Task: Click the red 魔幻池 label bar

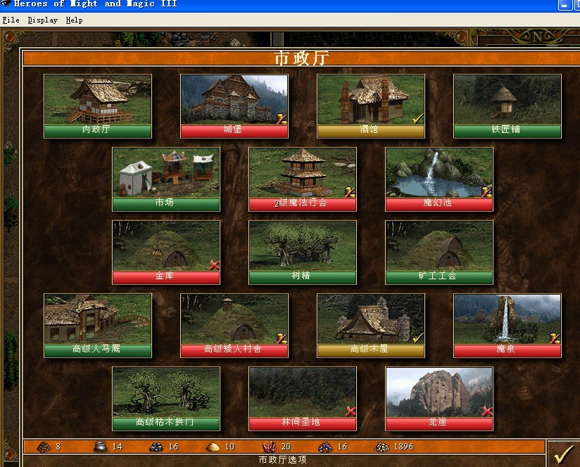Action: (439, 204)
